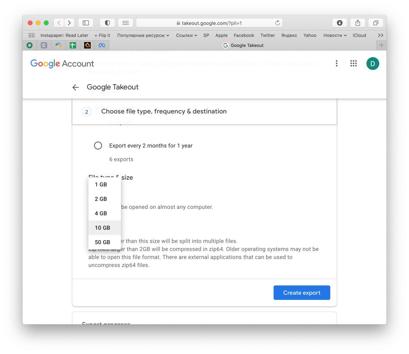Open the green circular pinned tab
This screenshot has height=354, width=409.
coord(30,45)
